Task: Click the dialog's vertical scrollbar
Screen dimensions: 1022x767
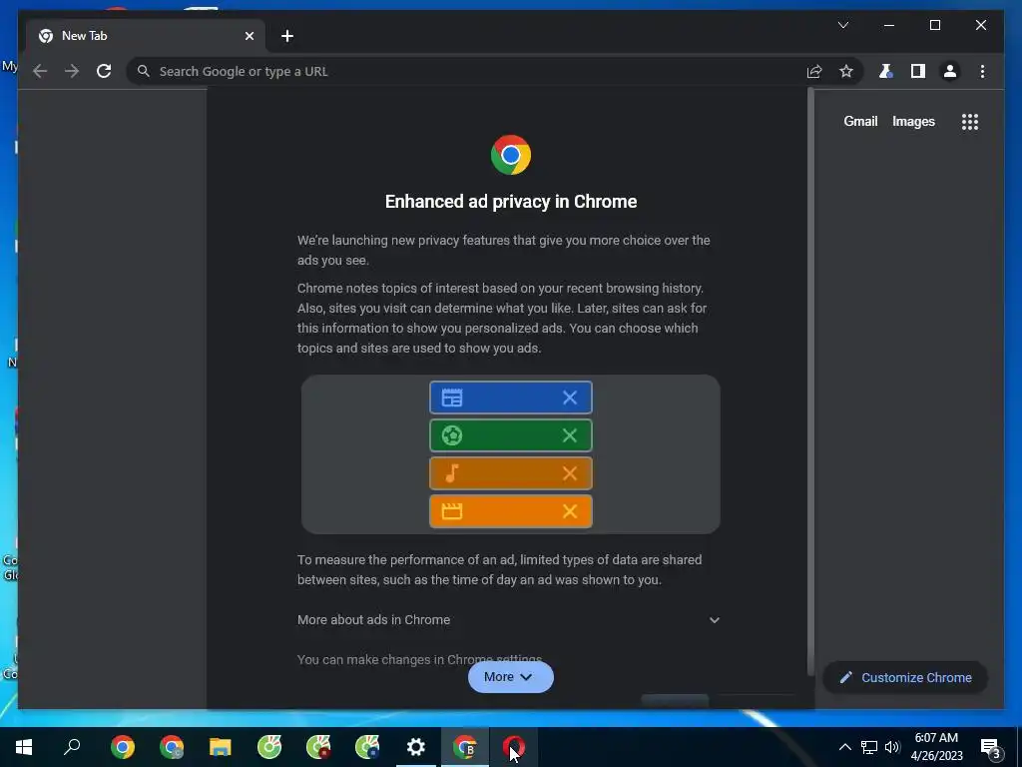Action: point(810,382)
